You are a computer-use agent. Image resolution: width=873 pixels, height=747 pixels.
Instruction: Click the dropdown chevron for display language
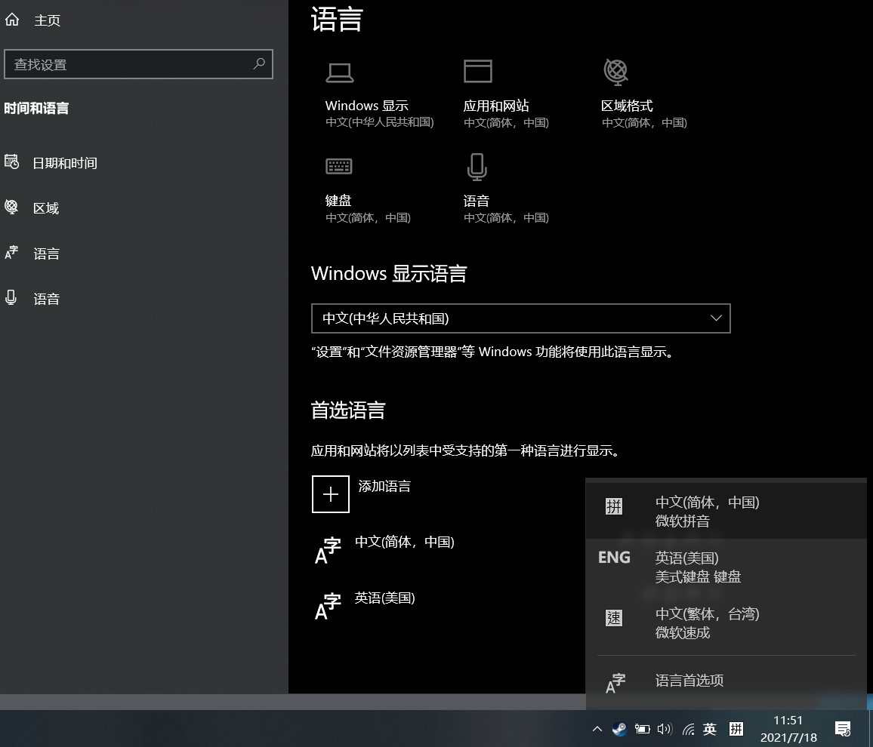point(716,318)
